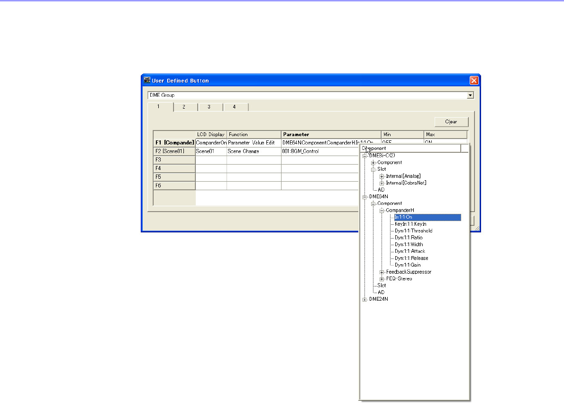Click the Scene Change function cell

tap(254, 151)
